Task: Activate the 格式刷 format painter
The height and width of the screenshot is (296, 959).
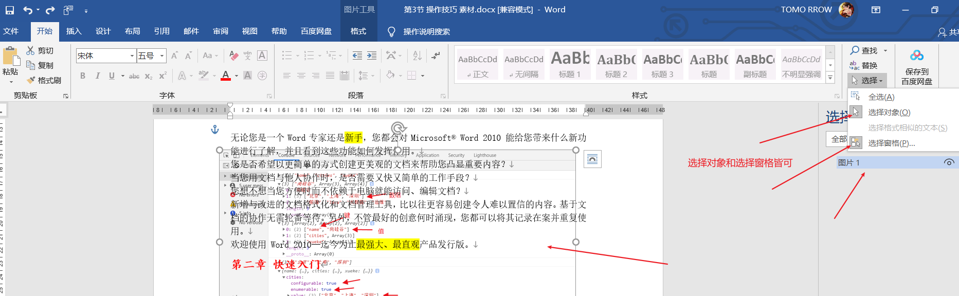Action: coord(44,80)
